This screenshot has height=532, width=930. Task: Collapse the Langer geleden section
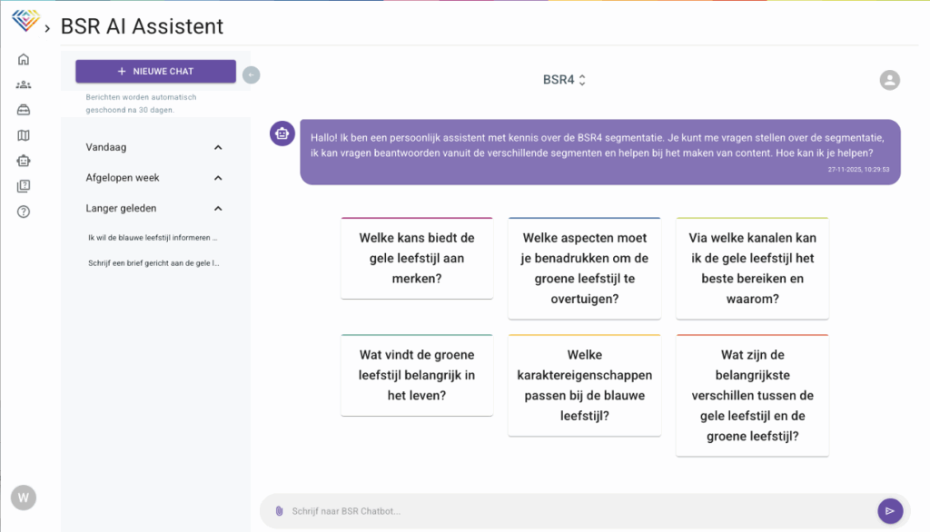(218, 209)
